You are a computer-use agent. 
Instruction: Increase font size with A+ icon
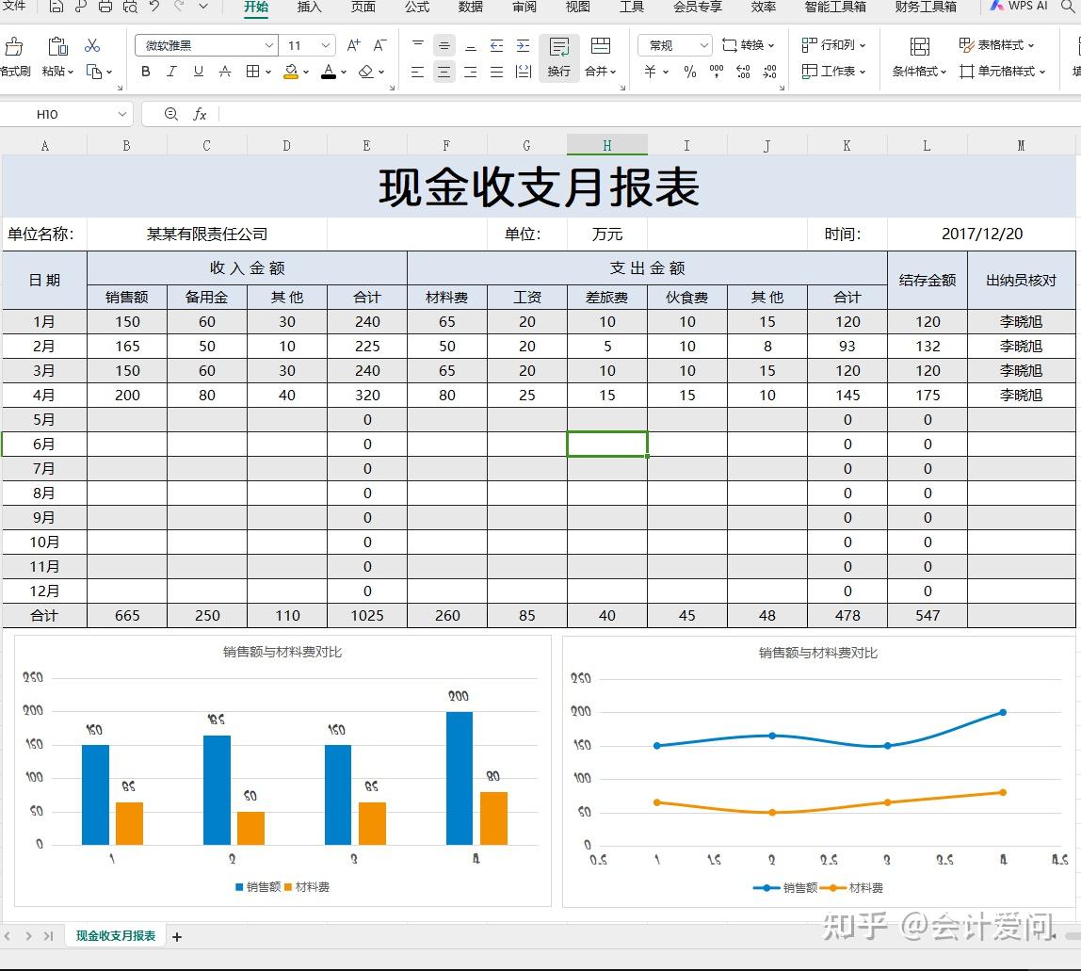pos(354,45)
